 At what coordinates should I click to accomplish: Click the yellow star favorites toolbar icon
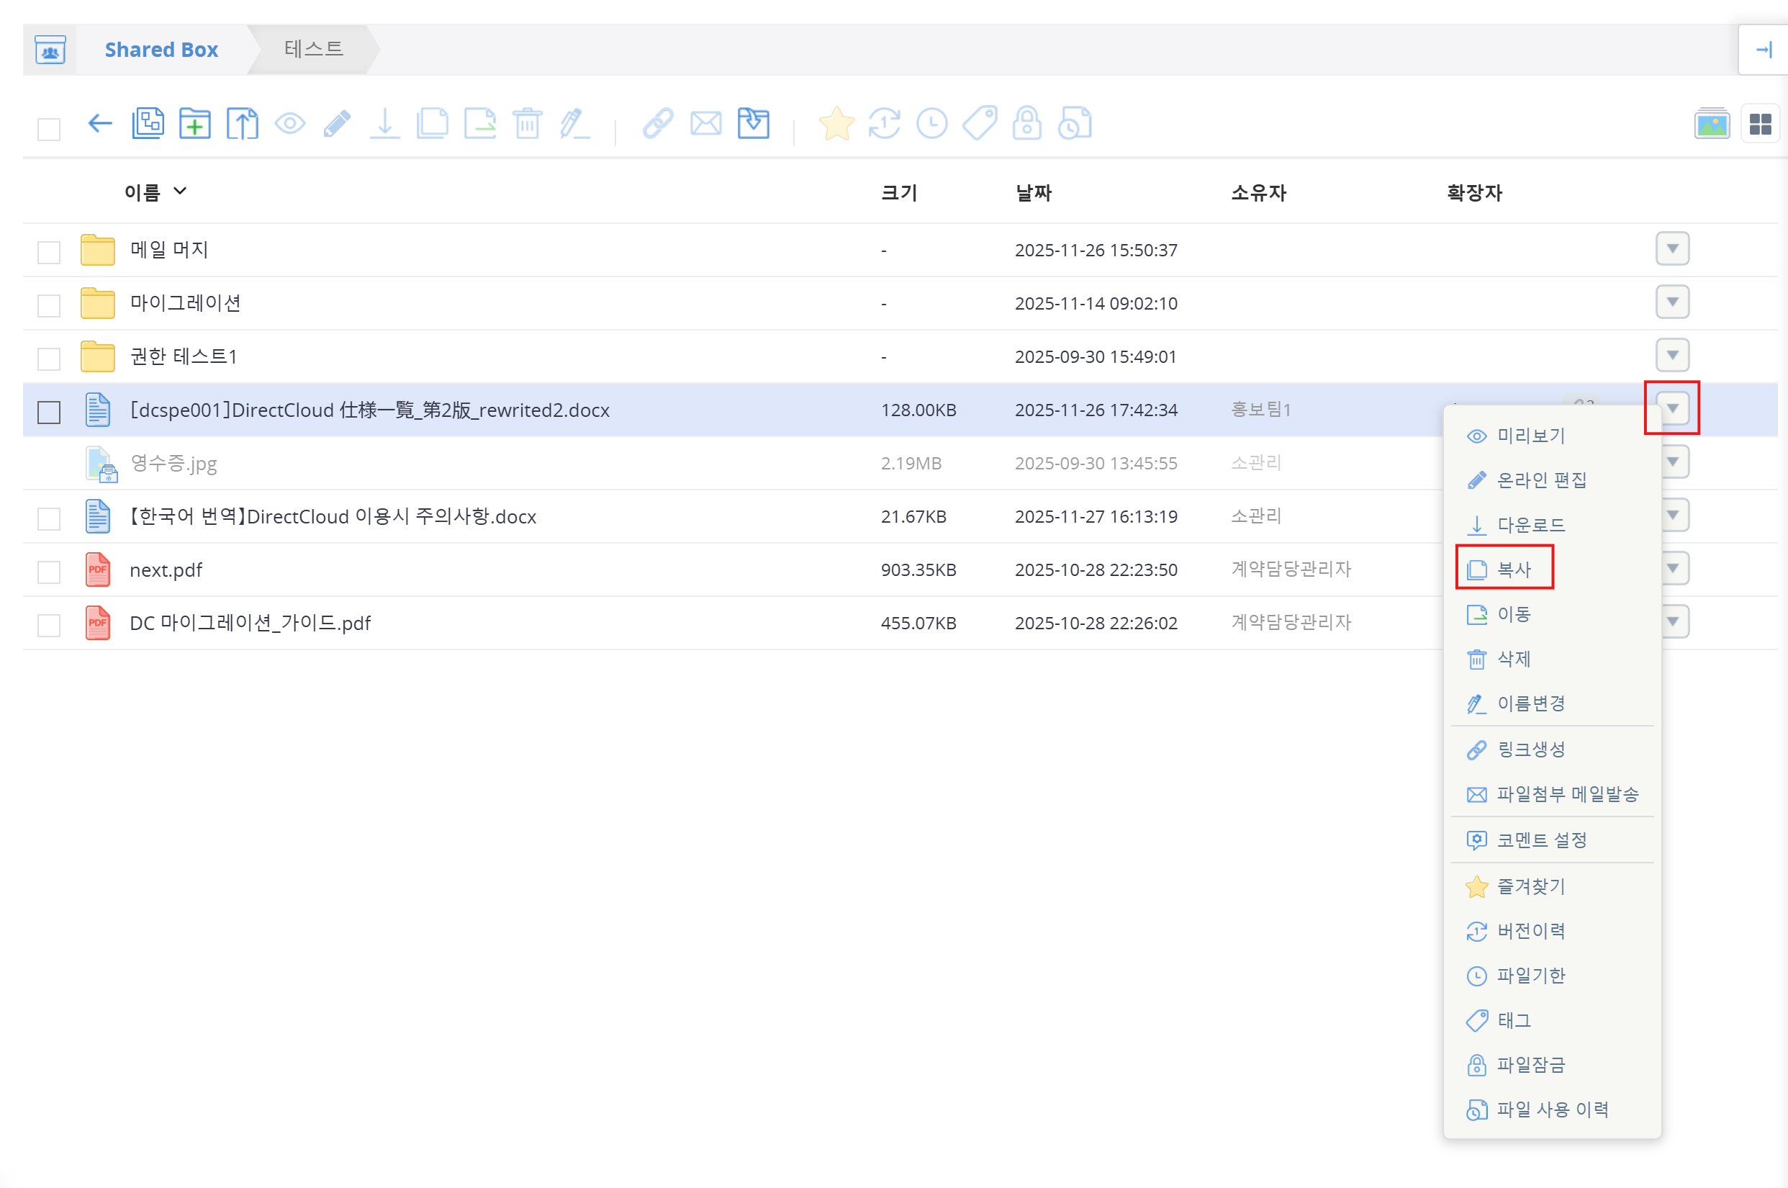pos(836,122)
